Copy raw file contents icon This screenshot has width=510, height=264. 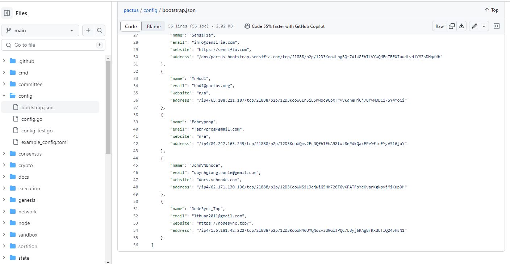pyautogui.click(x=452, y=26)
